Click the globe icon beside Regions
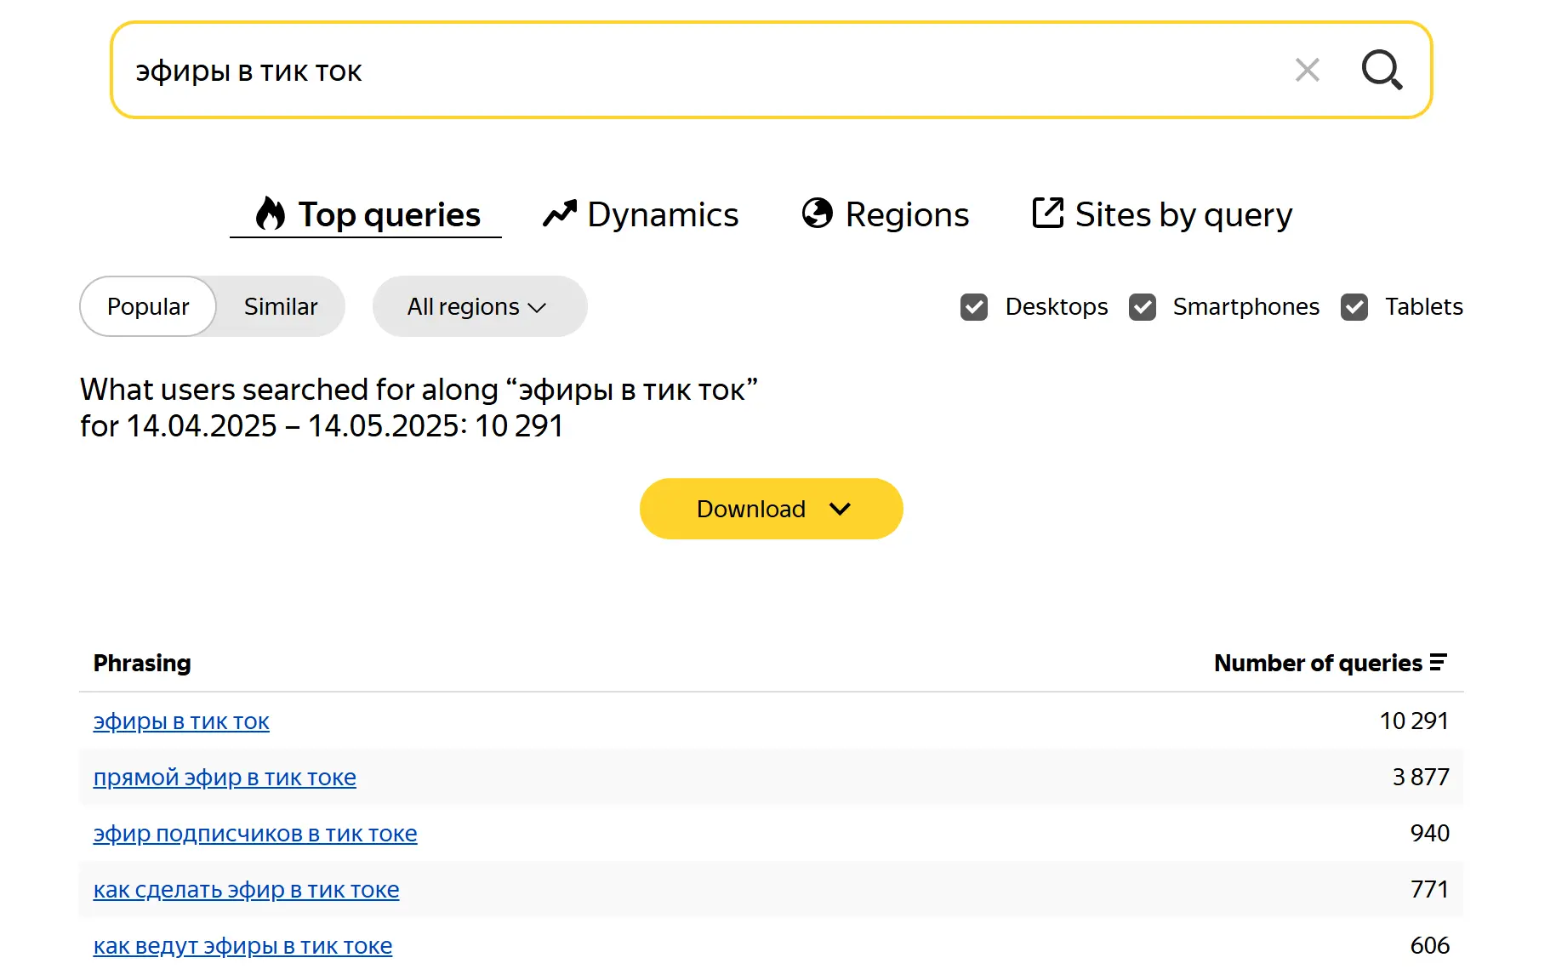The image size is (1556, 969). 818,213
